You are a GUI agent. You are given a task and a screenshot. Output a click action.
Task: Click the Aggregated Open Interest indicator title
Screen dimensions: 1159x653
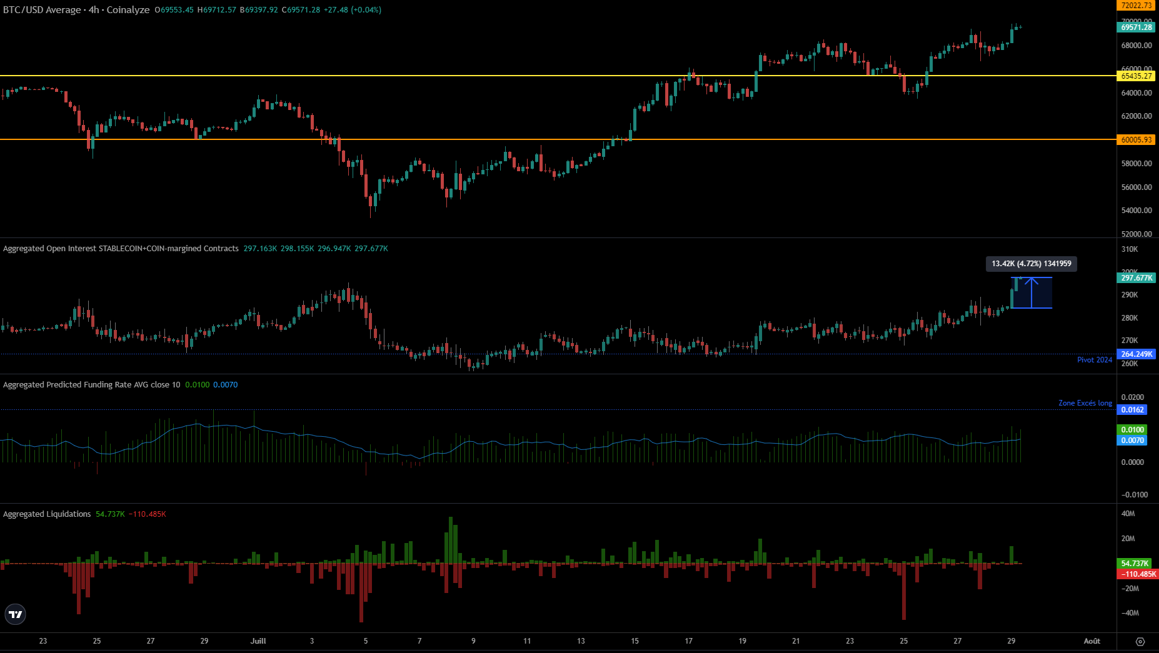click(121, 249)
